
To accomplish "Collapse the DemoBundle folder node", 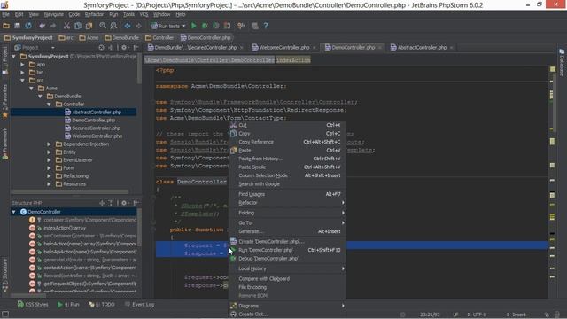I will (x=40, y=97).
